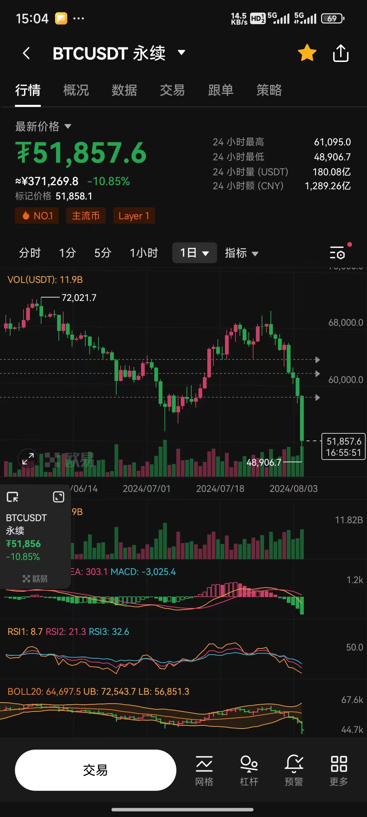Open the 跟单 copy trading tab
The height and width of the screenshot is (817, 367).
coord(221,91)
